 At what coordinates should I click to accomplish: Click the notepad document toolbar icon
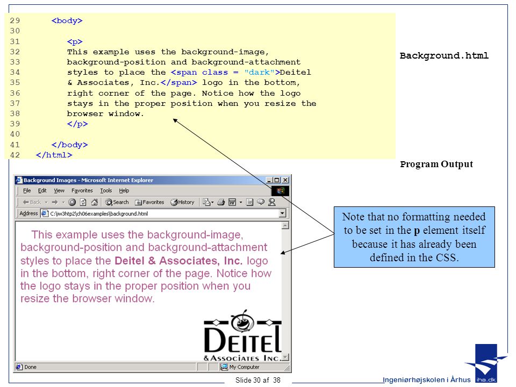[x=250, y=202]
